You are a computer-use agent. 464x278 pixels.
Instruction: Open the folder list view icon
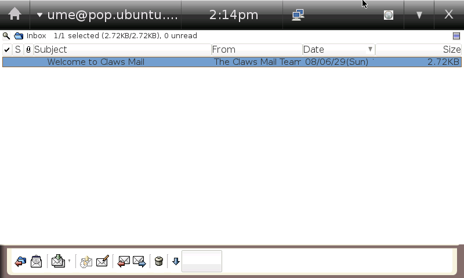20,261
